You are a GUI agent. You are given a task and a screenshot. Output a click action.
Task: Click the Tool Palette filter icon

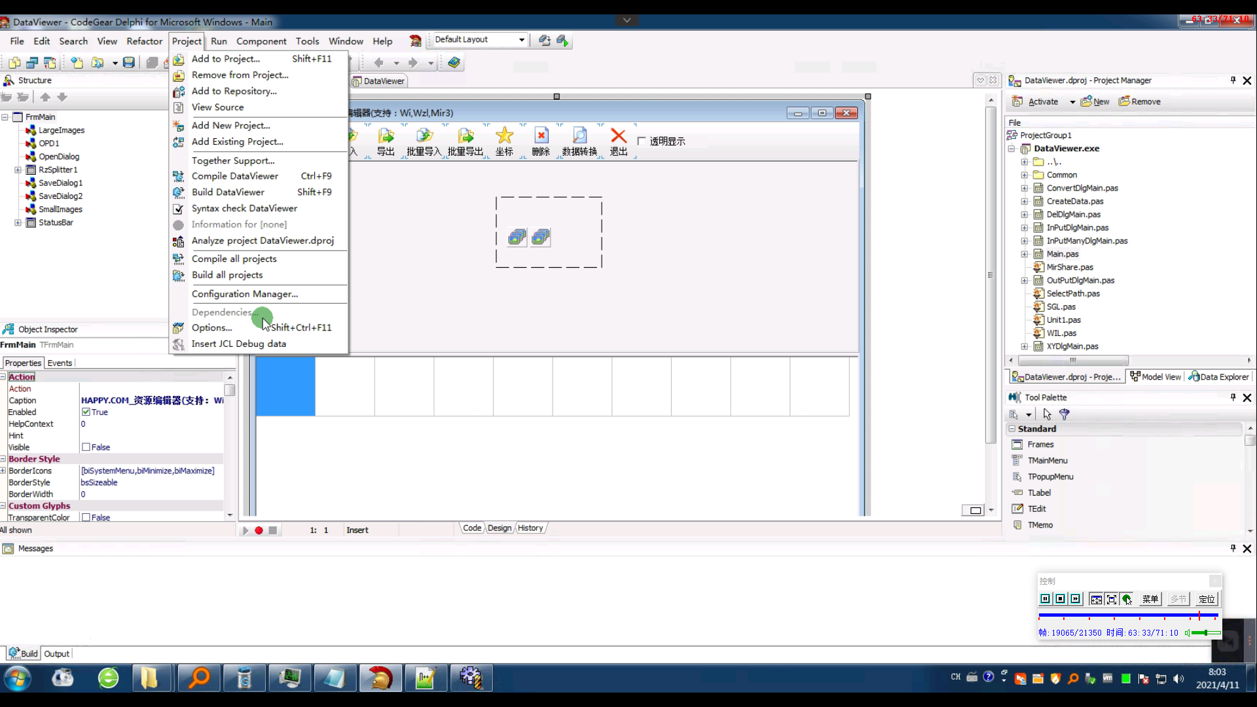pyautogui.click(x=1065, y=414)
